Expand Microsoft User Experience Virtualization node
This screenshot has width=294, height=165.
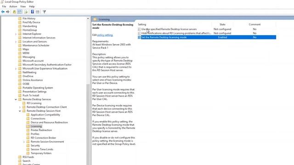16,68
